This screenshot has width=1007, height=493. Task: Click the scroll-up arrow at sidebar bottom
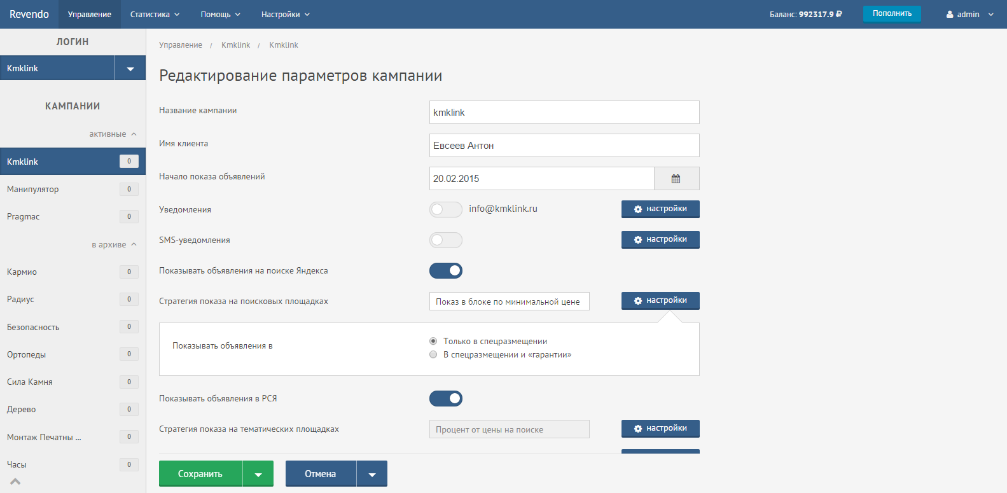pos(15,482)
